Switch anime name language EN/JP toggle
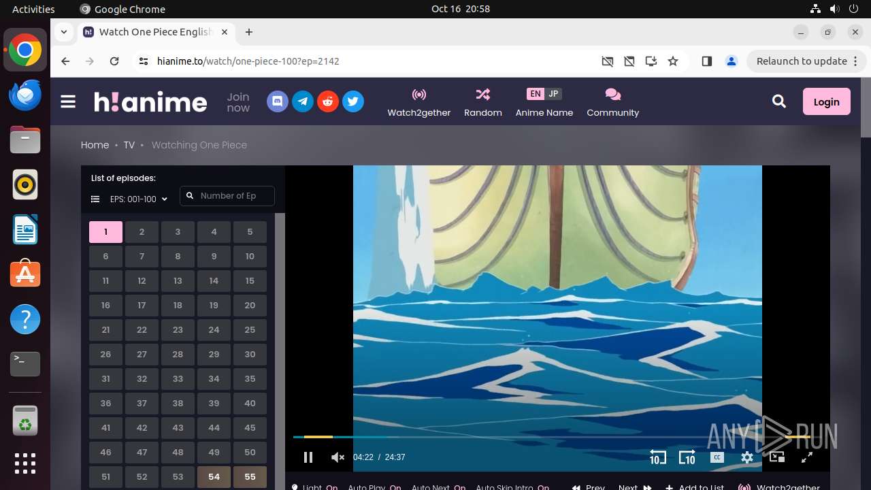The height and width of the screenshot is (490, 871). pyautogui.click(x=544, y=94)
